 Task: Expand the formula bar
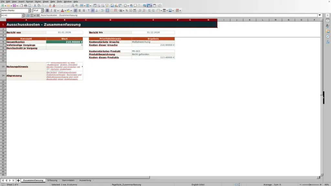point(320,15)
